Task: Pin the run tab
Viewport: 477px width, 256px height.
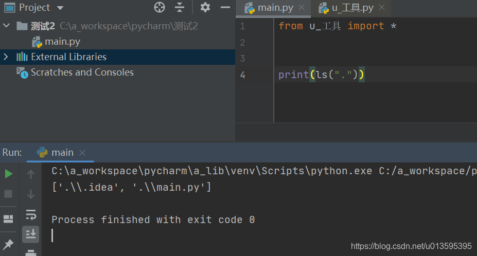Action: [x=9, y=244]
